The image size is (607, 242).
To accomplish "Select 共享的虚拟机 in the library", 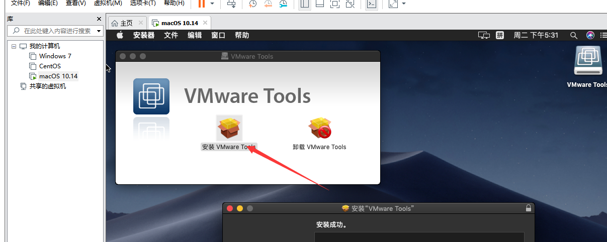I will tap(48, 86).
